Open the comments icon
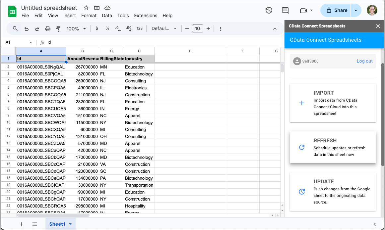Viewport: 385px width, 230px height. pos(285,11)
